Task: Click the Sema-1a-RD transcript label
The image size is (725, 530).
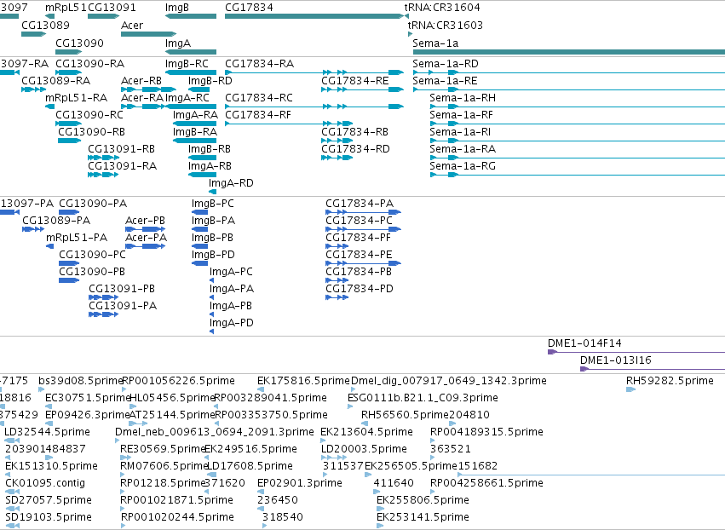Action: tap(446, 64)
